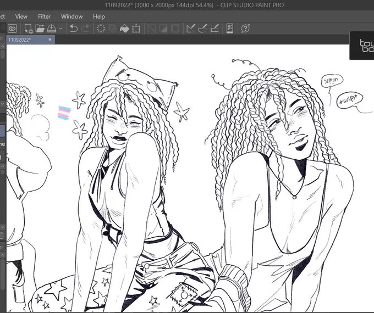This screenshot has height=313, width=374.
Task: Open the Filter menu
Action: pyautogui.click(x=44, y=16)
